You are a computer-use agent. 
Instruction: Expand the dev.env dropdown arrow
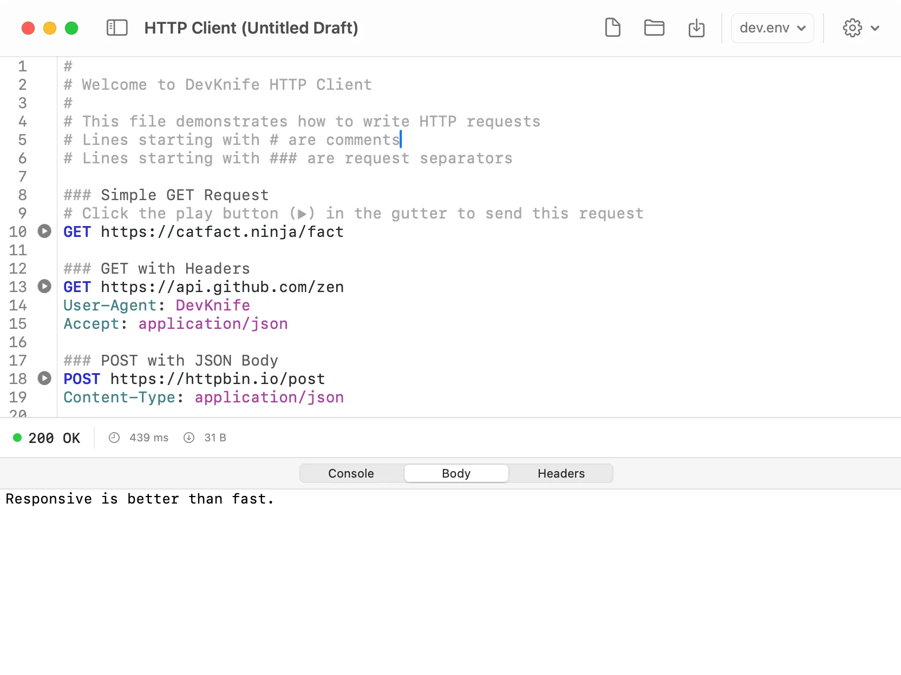(x=800, y=28)
